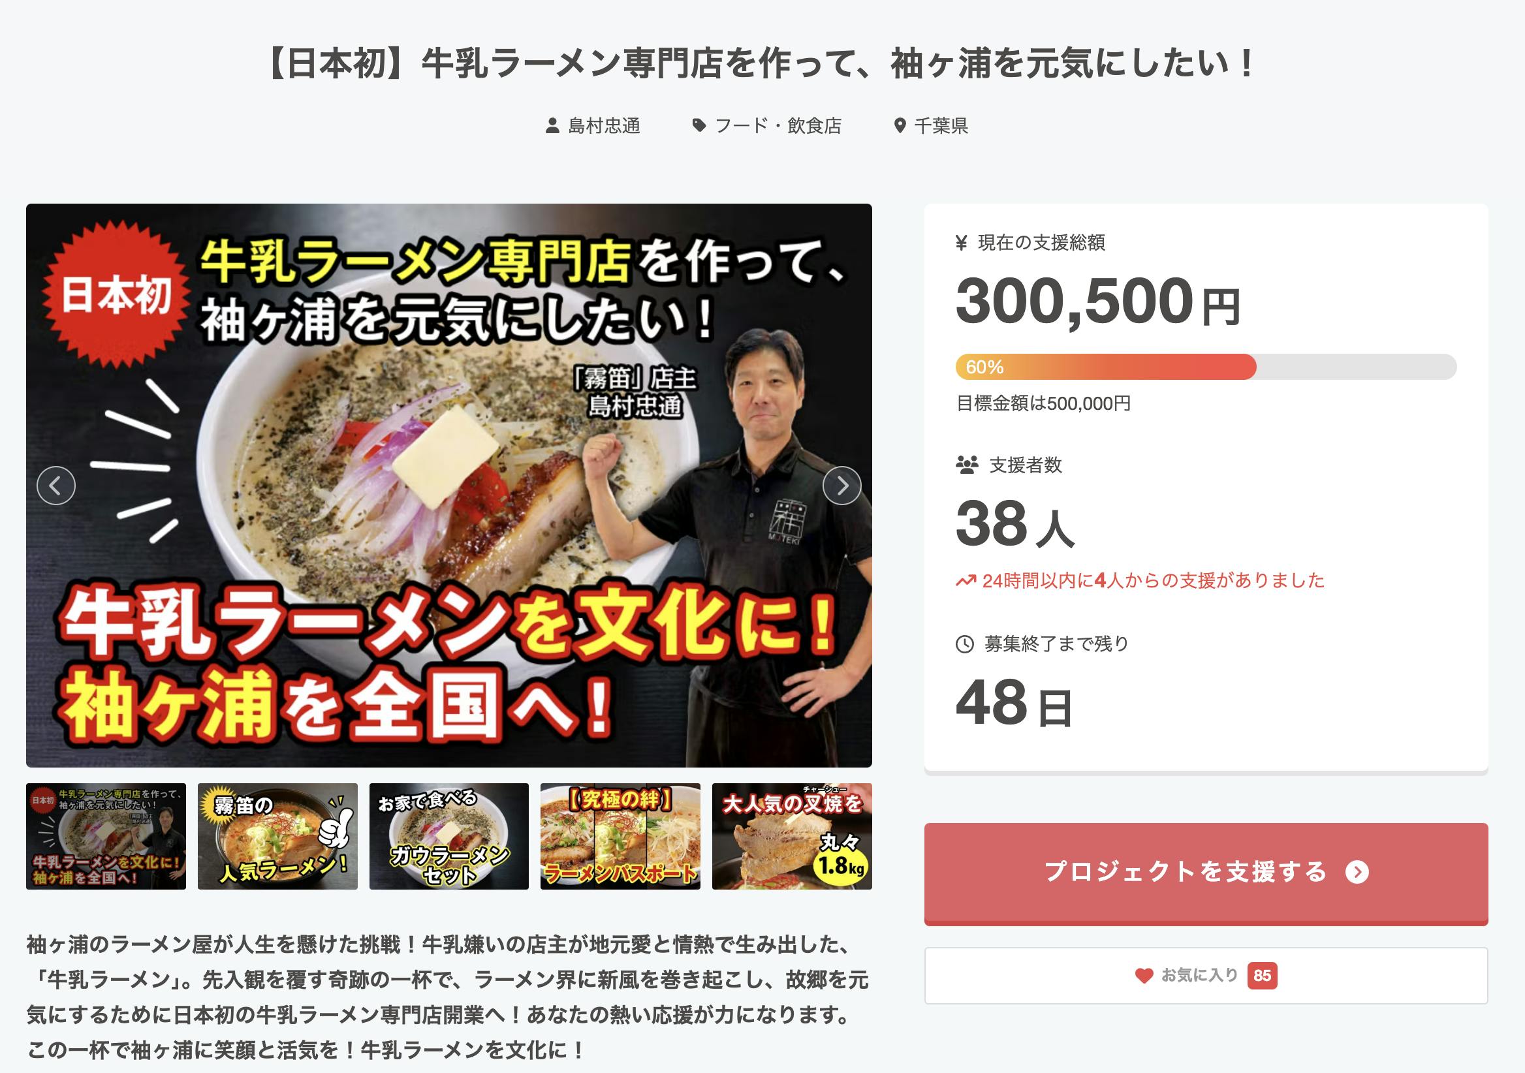Click the yen icon near 現在の支援総額
The height and width of the screenshot is (1073, 1525).
[x=961, y=243]
